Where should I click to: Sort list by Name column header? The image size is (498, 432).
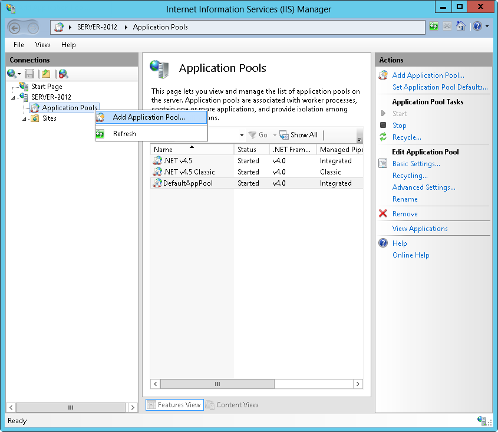pos(192,149)
